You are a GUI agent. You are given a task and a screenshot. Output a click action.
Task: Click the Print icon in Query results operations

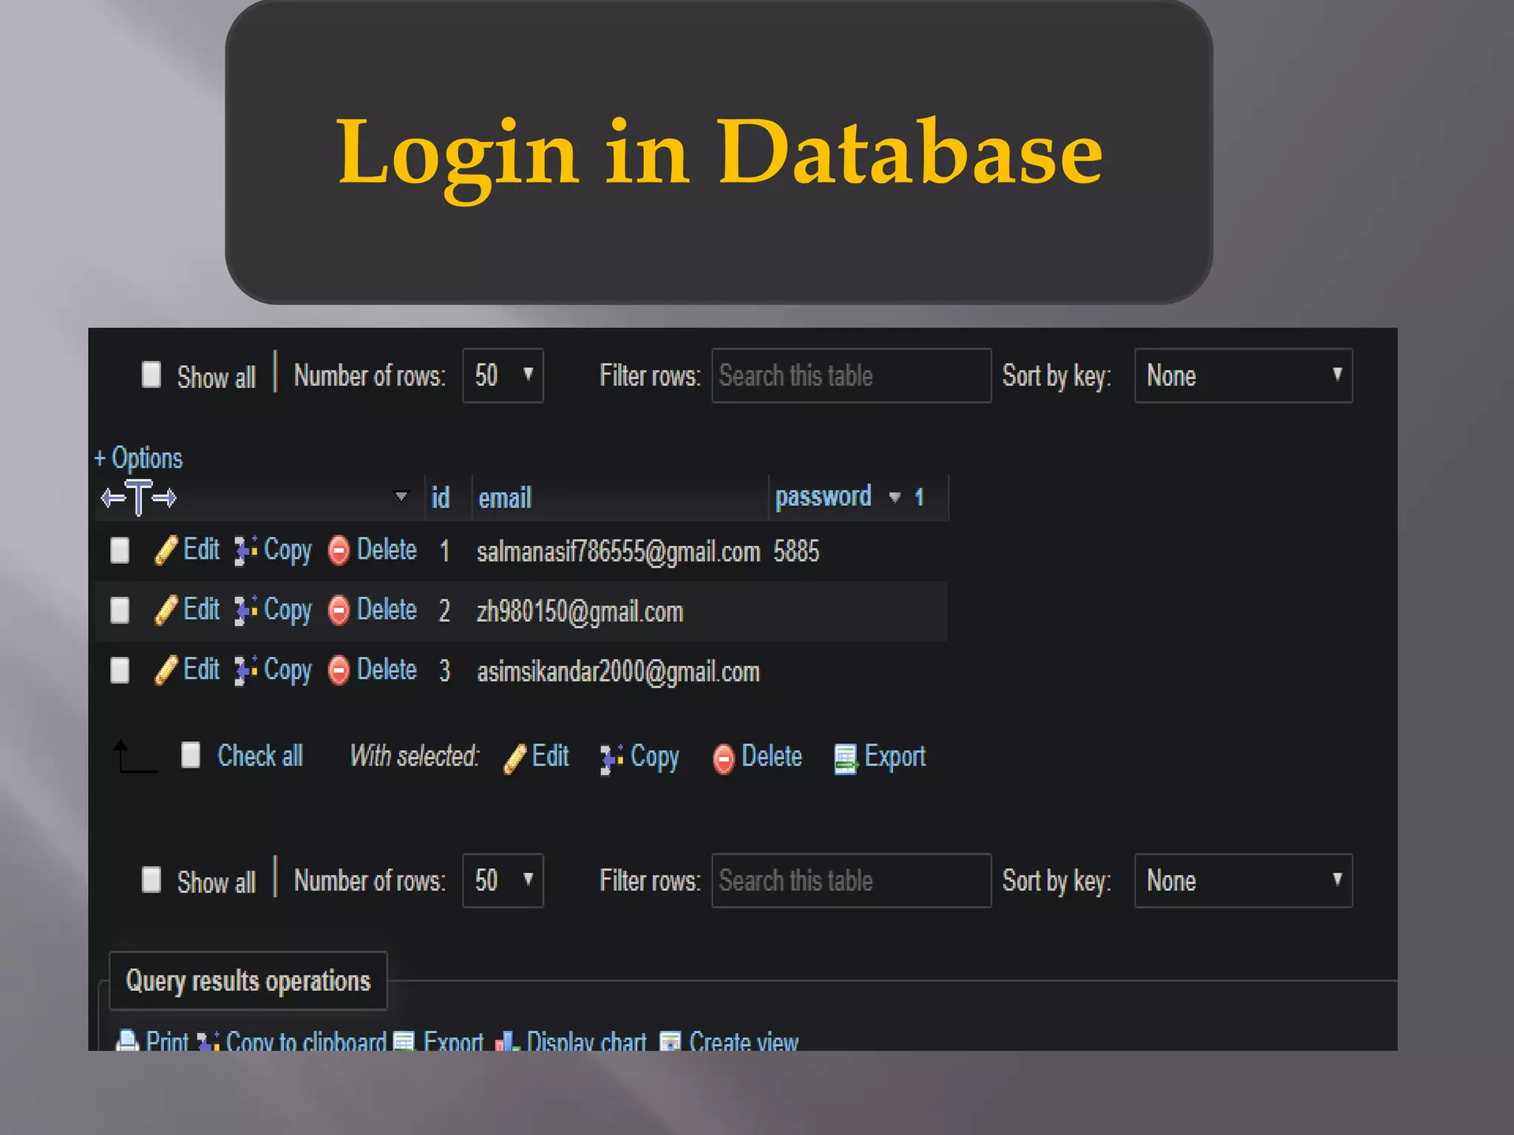point(127,1040)
